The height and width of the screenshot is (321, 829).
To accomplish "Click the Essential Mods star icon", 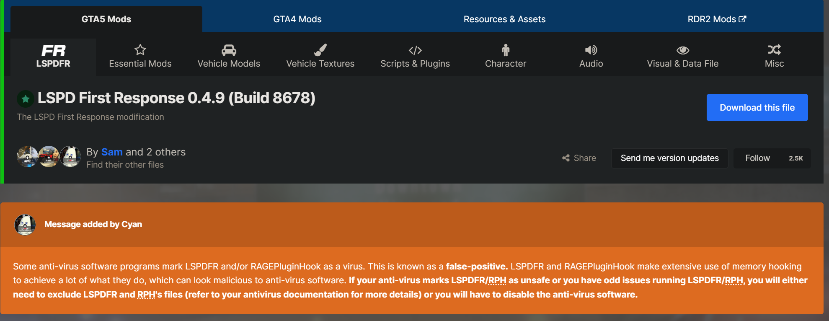I will pyautogui.click(x=140, y=50).
